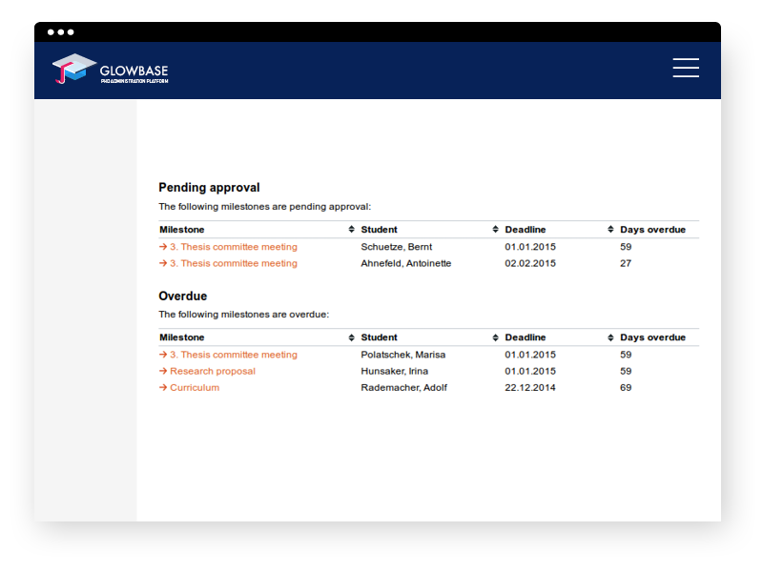This screenshot has height=572, width=763.
Task: Click Deadline header in Pending approval table
Action: (526, 230)
